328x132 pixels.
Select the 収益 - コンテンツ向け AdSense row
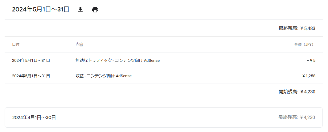point(164,76)
